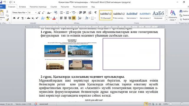
Task: Apply text highlight color
Action: point(48,18)
